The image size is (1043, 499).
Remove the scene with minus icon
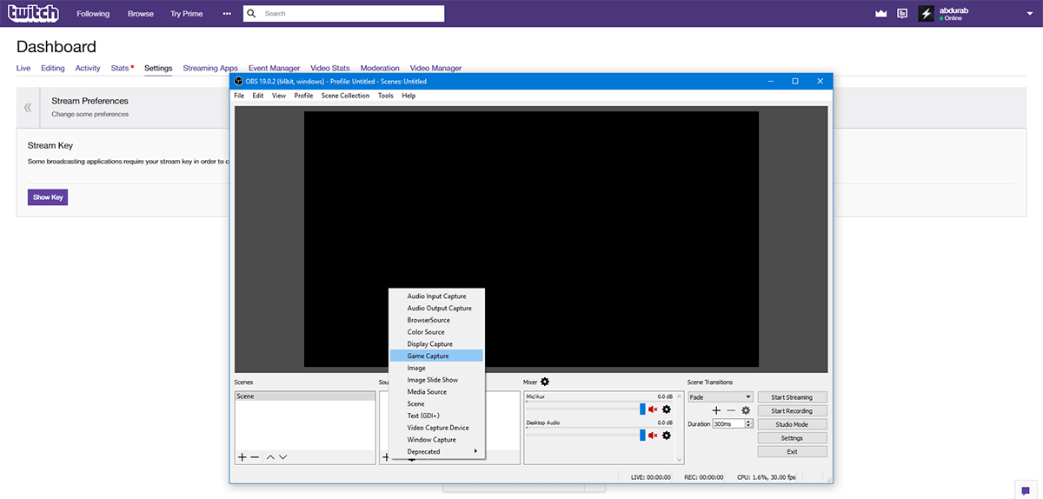point(255,456)
